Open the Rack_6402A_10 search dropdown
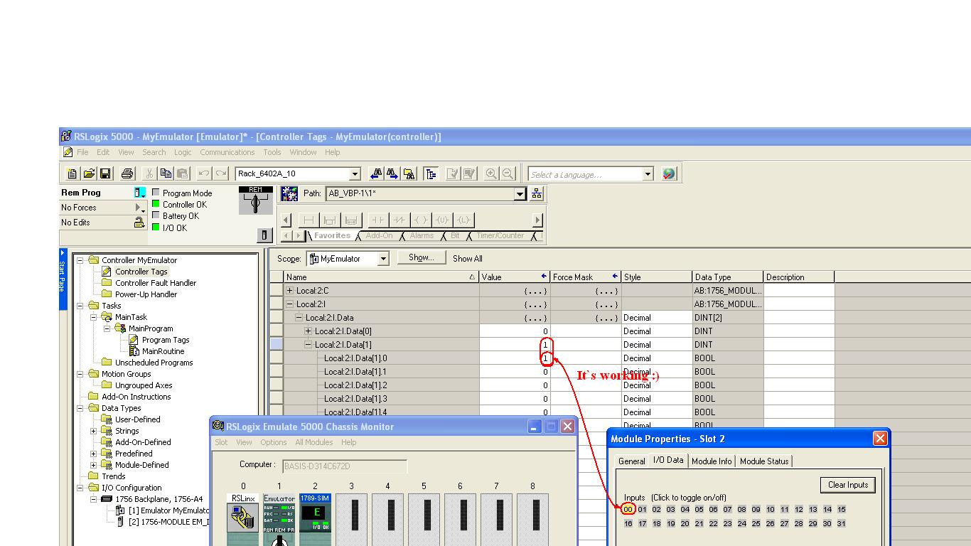Screen dimensions: 971x546 pyautogui.click(x=355, y=174)
